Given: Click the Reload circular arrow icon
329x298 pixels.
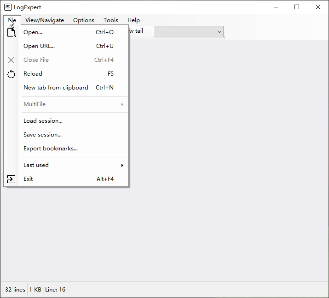Looking at the screenshot, I should 12,74.
